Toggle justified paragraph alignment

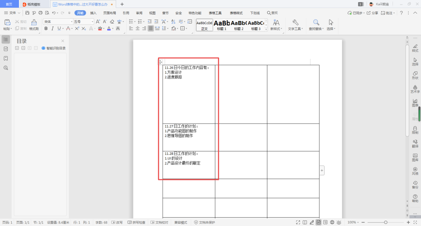151,28
